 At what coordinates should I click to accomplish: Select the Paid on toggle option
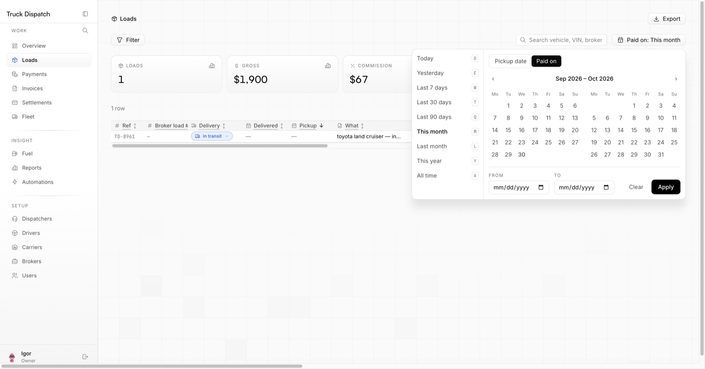pos(546,61)
